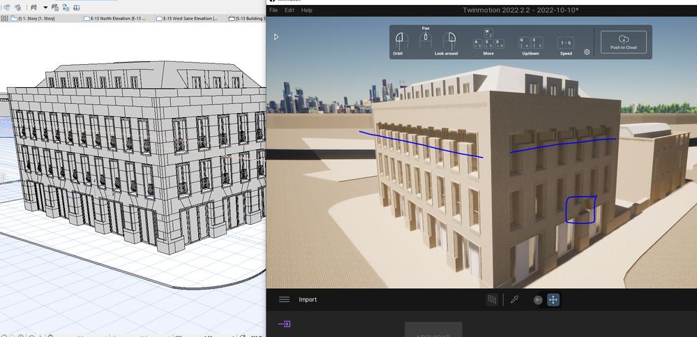Click the Pan mouse icon in navigation panel
This screenshot has height=337, width=697.
426,39
